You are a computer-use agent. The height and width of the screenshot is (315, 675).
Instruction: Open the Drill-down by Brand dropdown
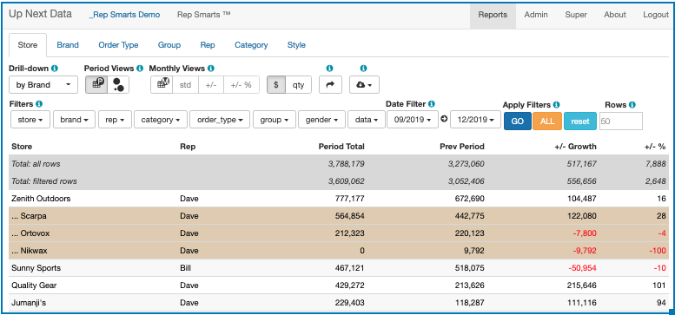[43, 85]
